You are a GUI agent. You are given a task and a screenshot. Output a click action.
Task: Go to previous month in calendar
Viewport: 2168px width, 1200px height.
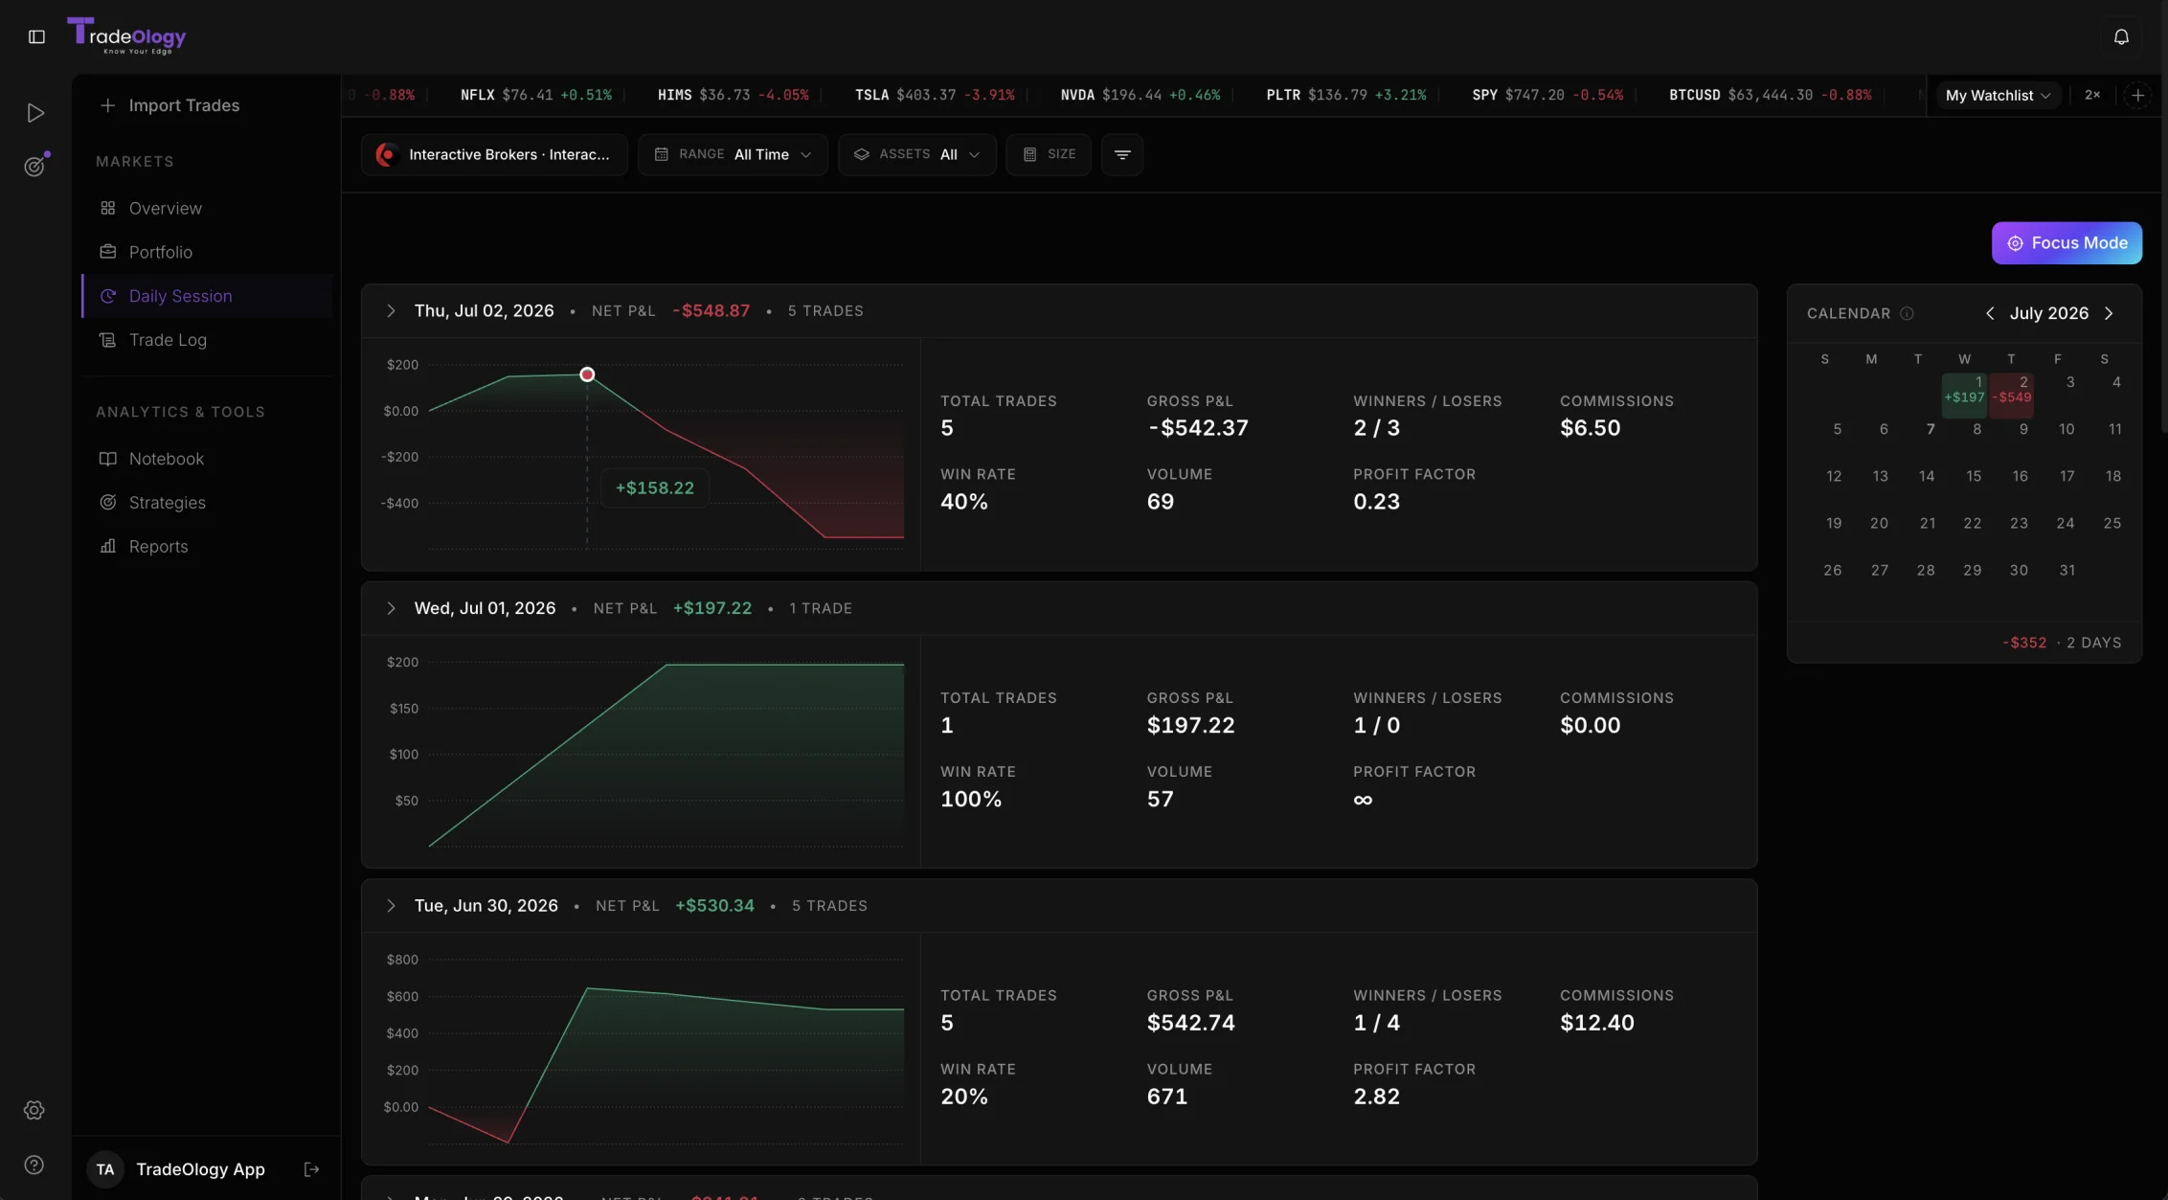[1990, 313]
